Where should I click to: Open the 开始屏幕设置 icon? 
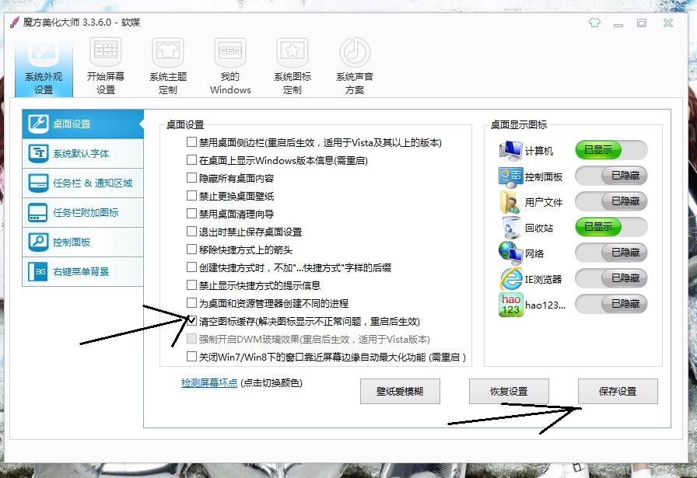(106, 52)
